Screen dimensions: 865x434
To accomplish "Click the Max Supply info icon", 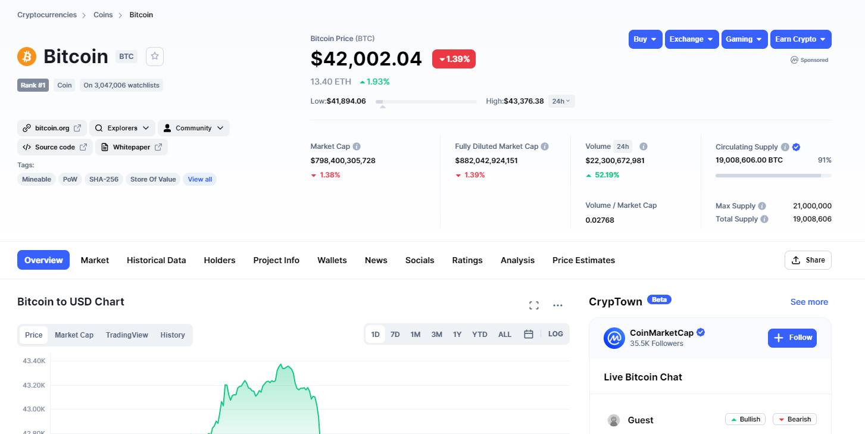I will (762, 206).
